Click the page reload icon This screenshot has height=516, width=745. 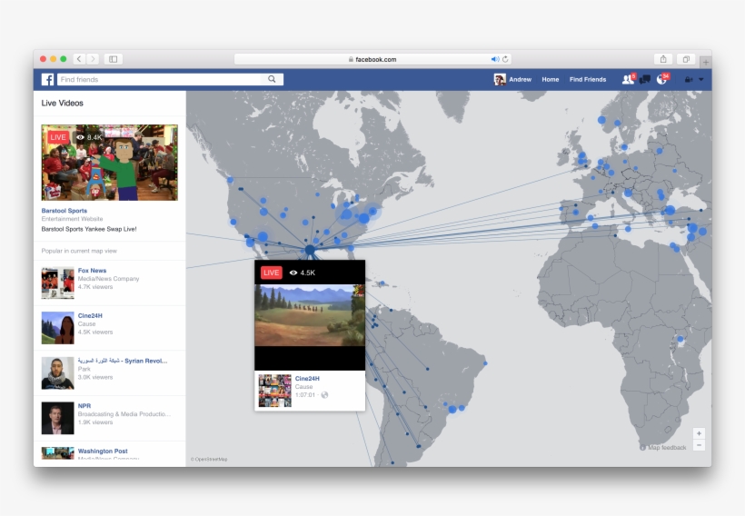[506, 59]
